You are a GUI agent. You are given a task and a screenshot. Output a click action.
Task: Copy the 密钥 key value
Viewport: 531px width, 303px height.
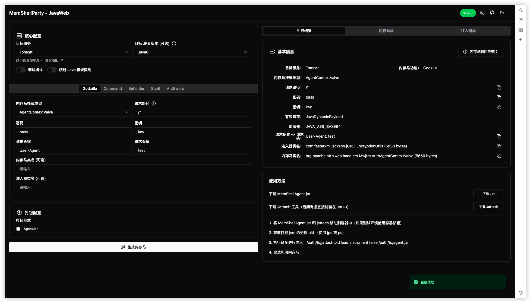499,107
